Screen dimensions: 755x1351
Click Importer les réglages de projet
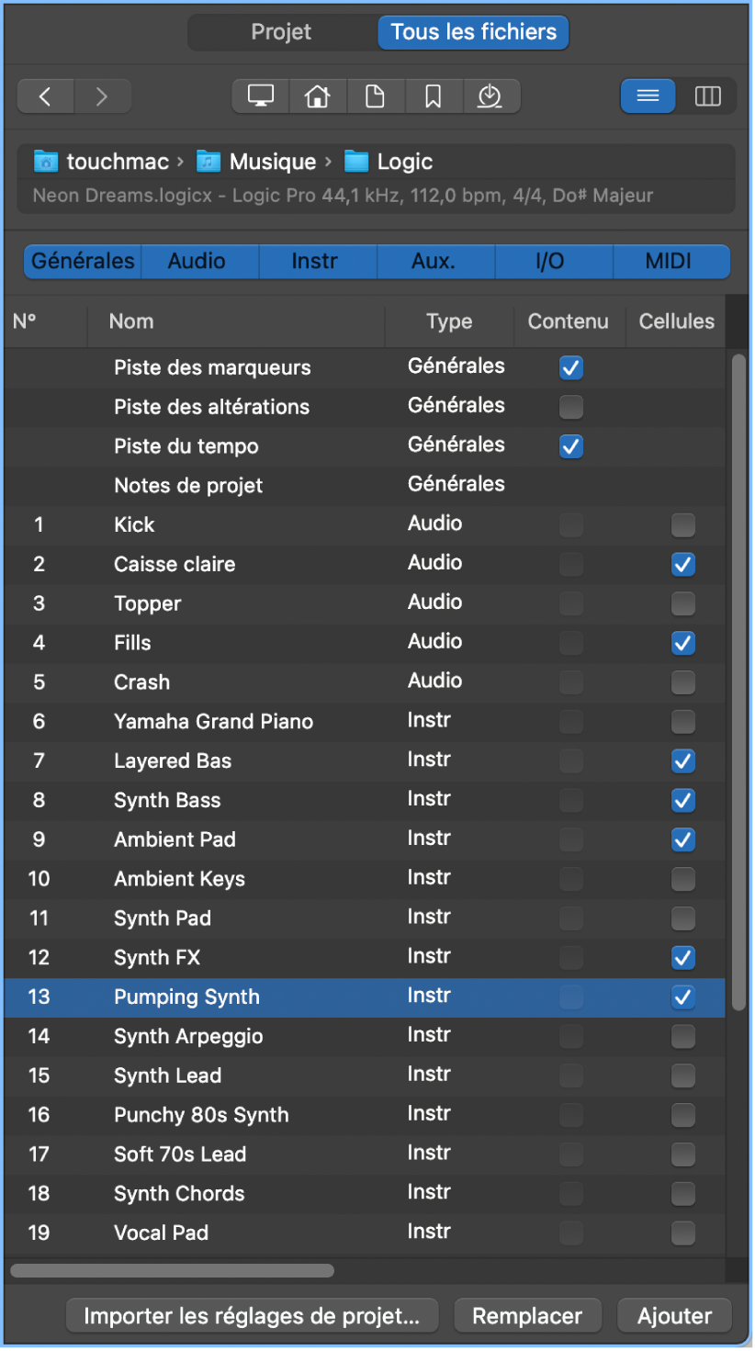252,1316
